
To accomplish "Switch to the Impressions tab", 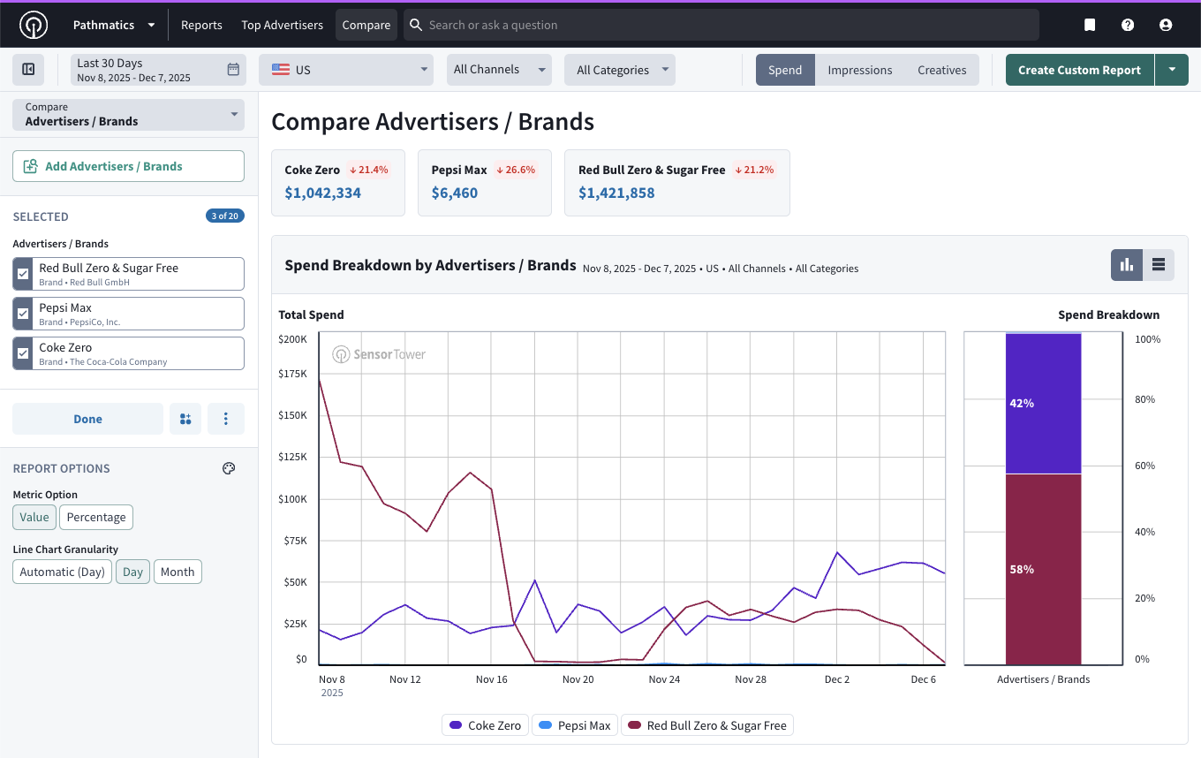I will [860, 70].
